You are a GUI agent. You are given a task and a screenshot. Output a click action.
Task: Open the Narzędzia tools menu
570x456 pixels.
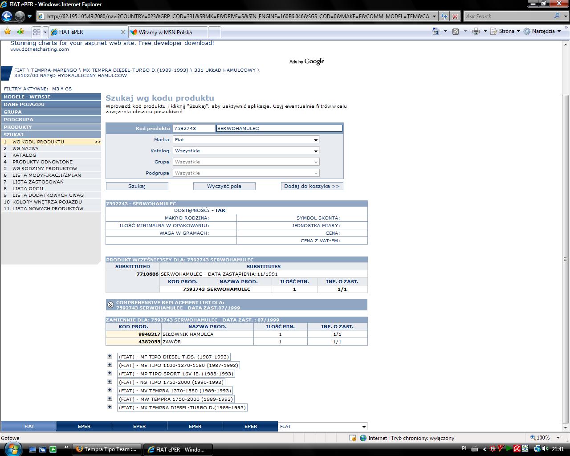tap(542, 31)
